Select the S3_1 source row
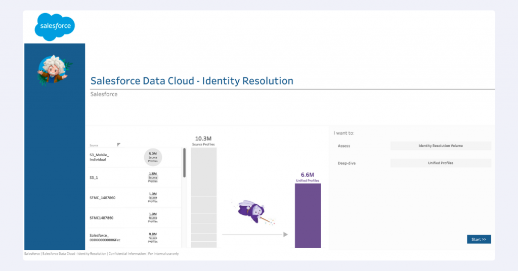Screen dimensions: 518x271 pos(134,177)
